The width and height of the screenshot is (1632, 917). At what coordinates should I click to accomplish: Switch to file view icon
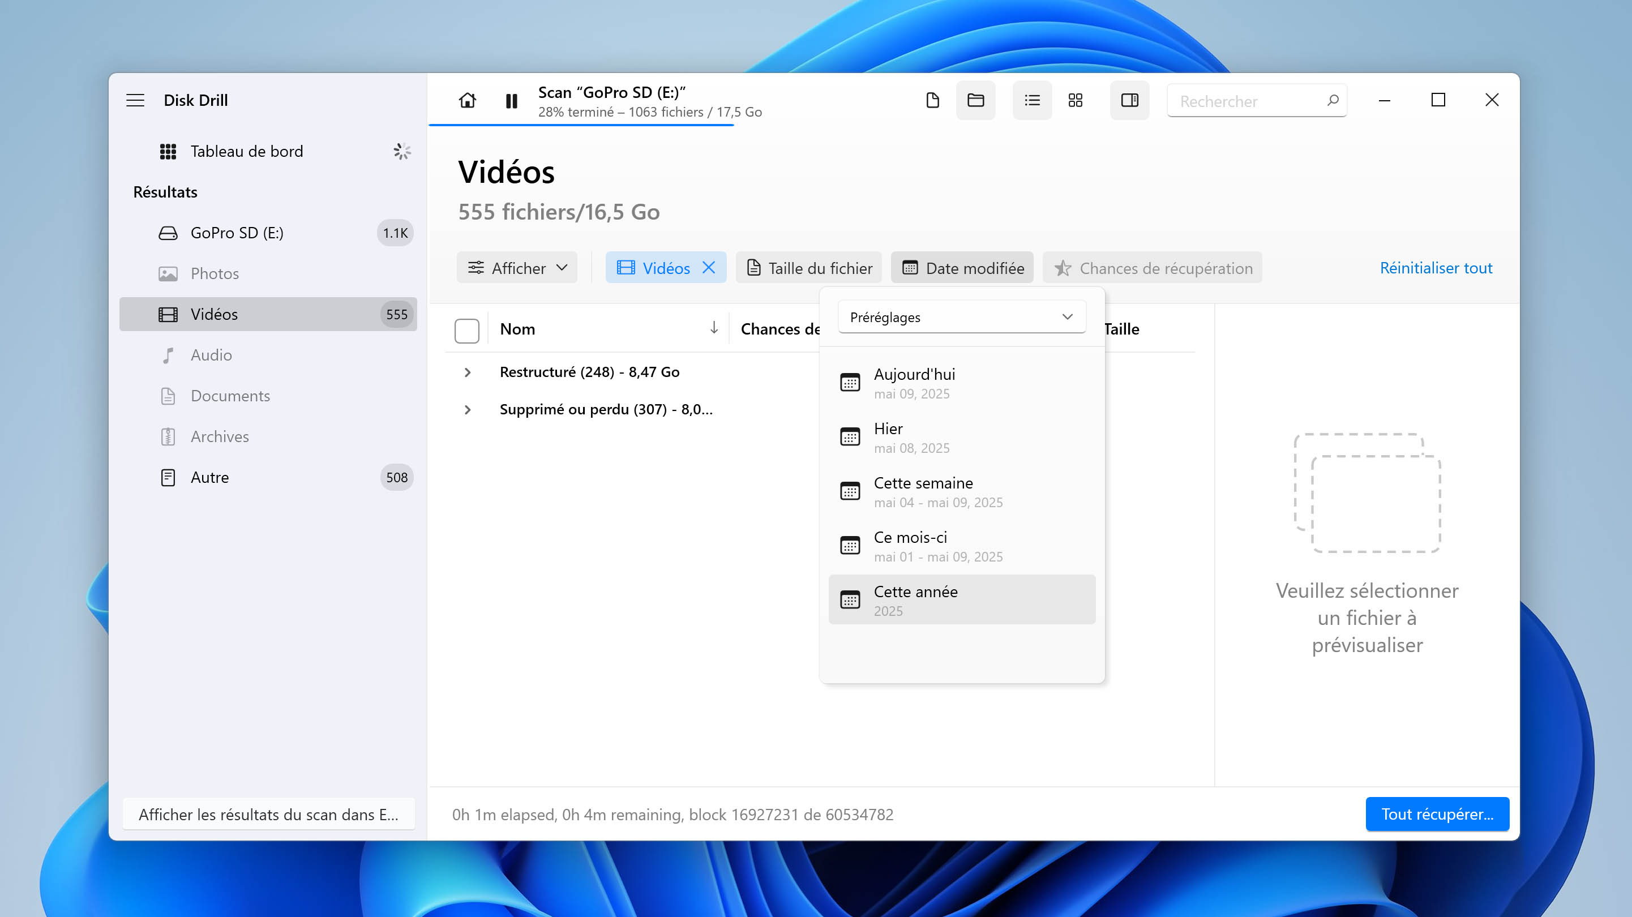[x=932, y=100]
